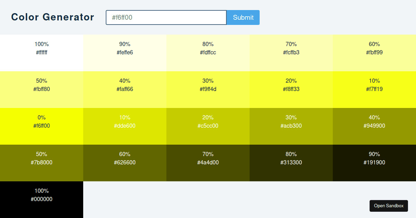Viewport: 416px width, 218px height.
Task: Select the 90% shade #191900 swatch
Action: (x=374, y=163)
